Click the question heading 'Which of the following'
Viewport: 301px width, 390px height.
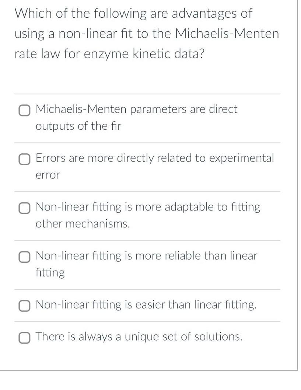pos(133,14)
